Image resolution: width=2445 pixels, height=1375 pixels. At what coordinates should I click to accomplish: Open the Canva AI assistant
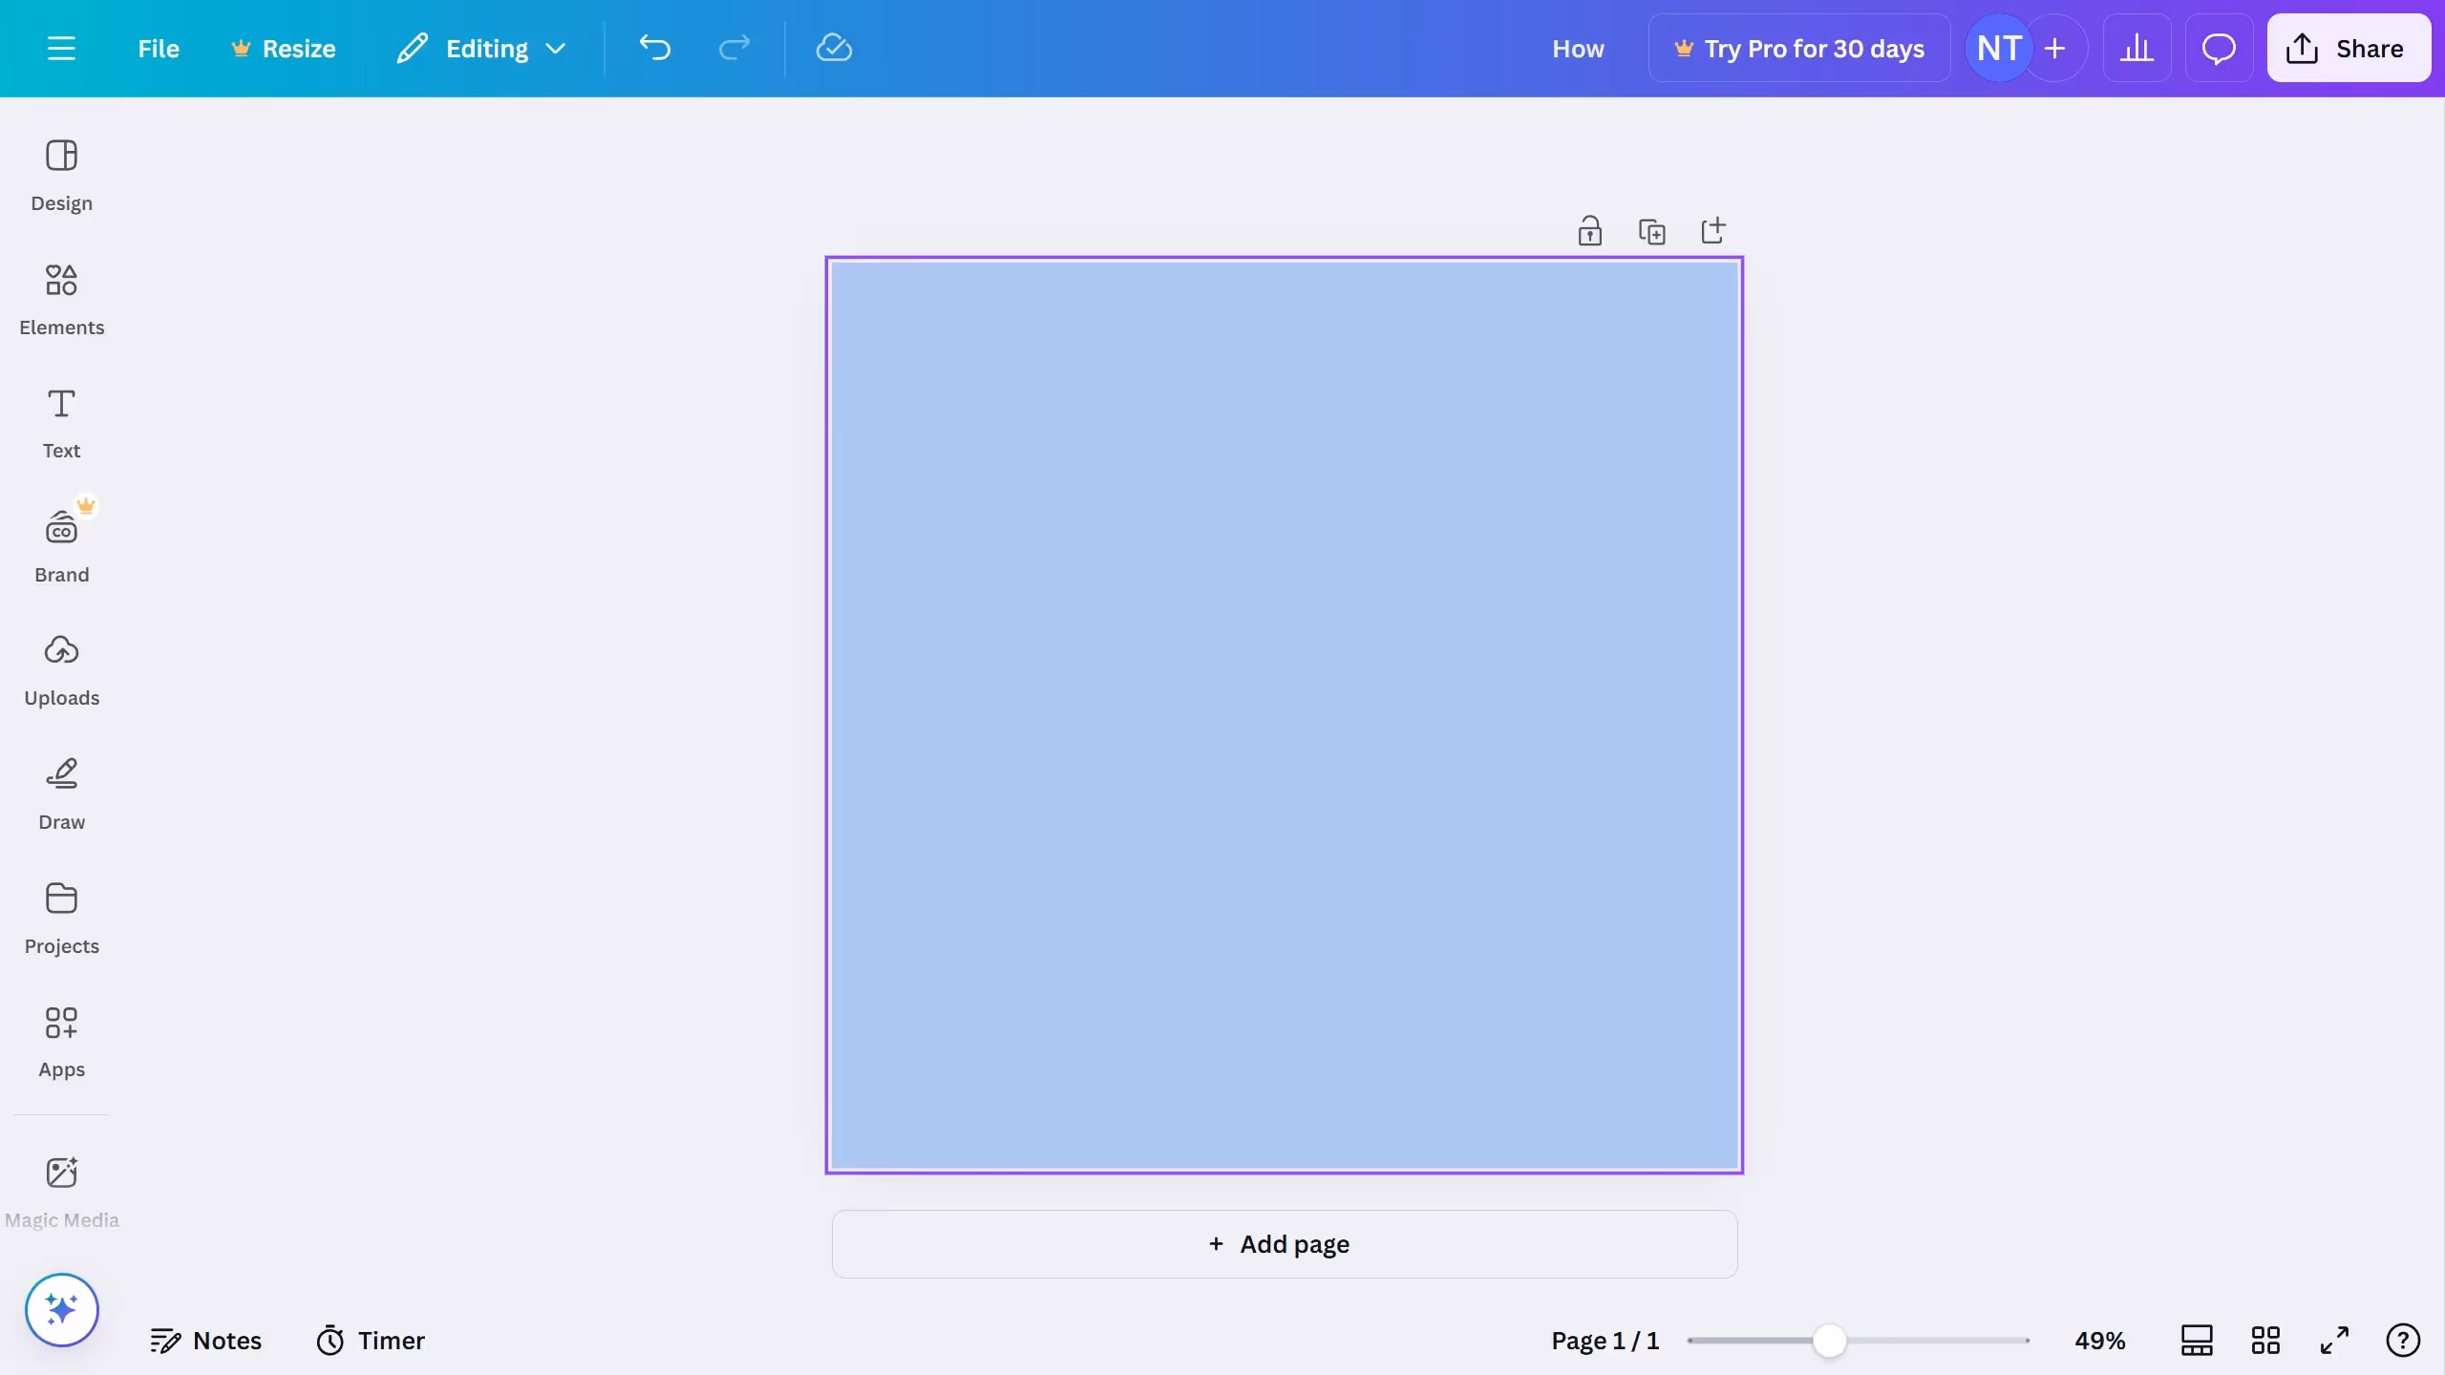[61, 1309]
